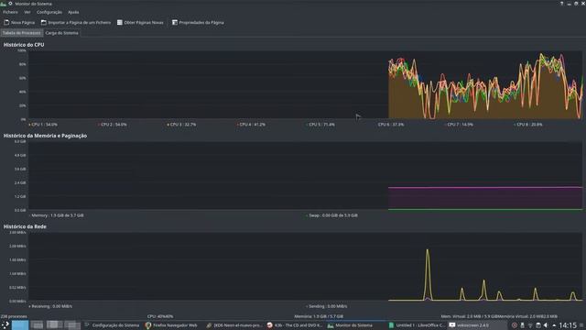Viewport: 586px width, 330px height.
Task: Click the processos count in status bar
Action: pos(14,316)
